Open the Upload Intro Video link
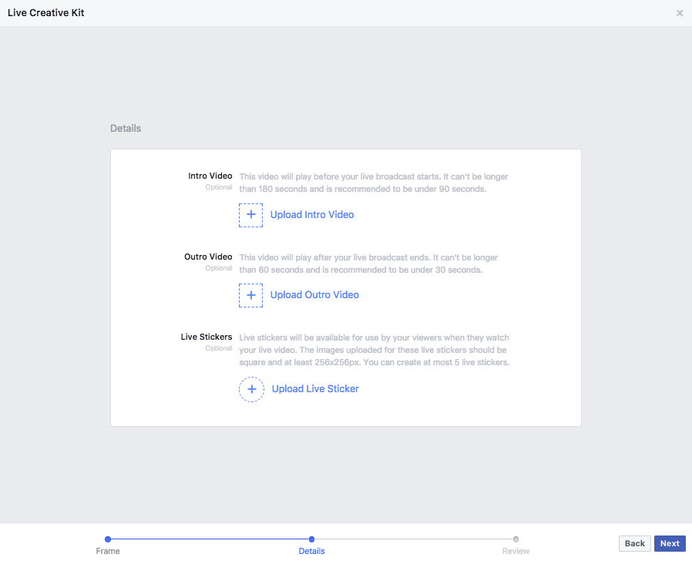 [312, 215]
